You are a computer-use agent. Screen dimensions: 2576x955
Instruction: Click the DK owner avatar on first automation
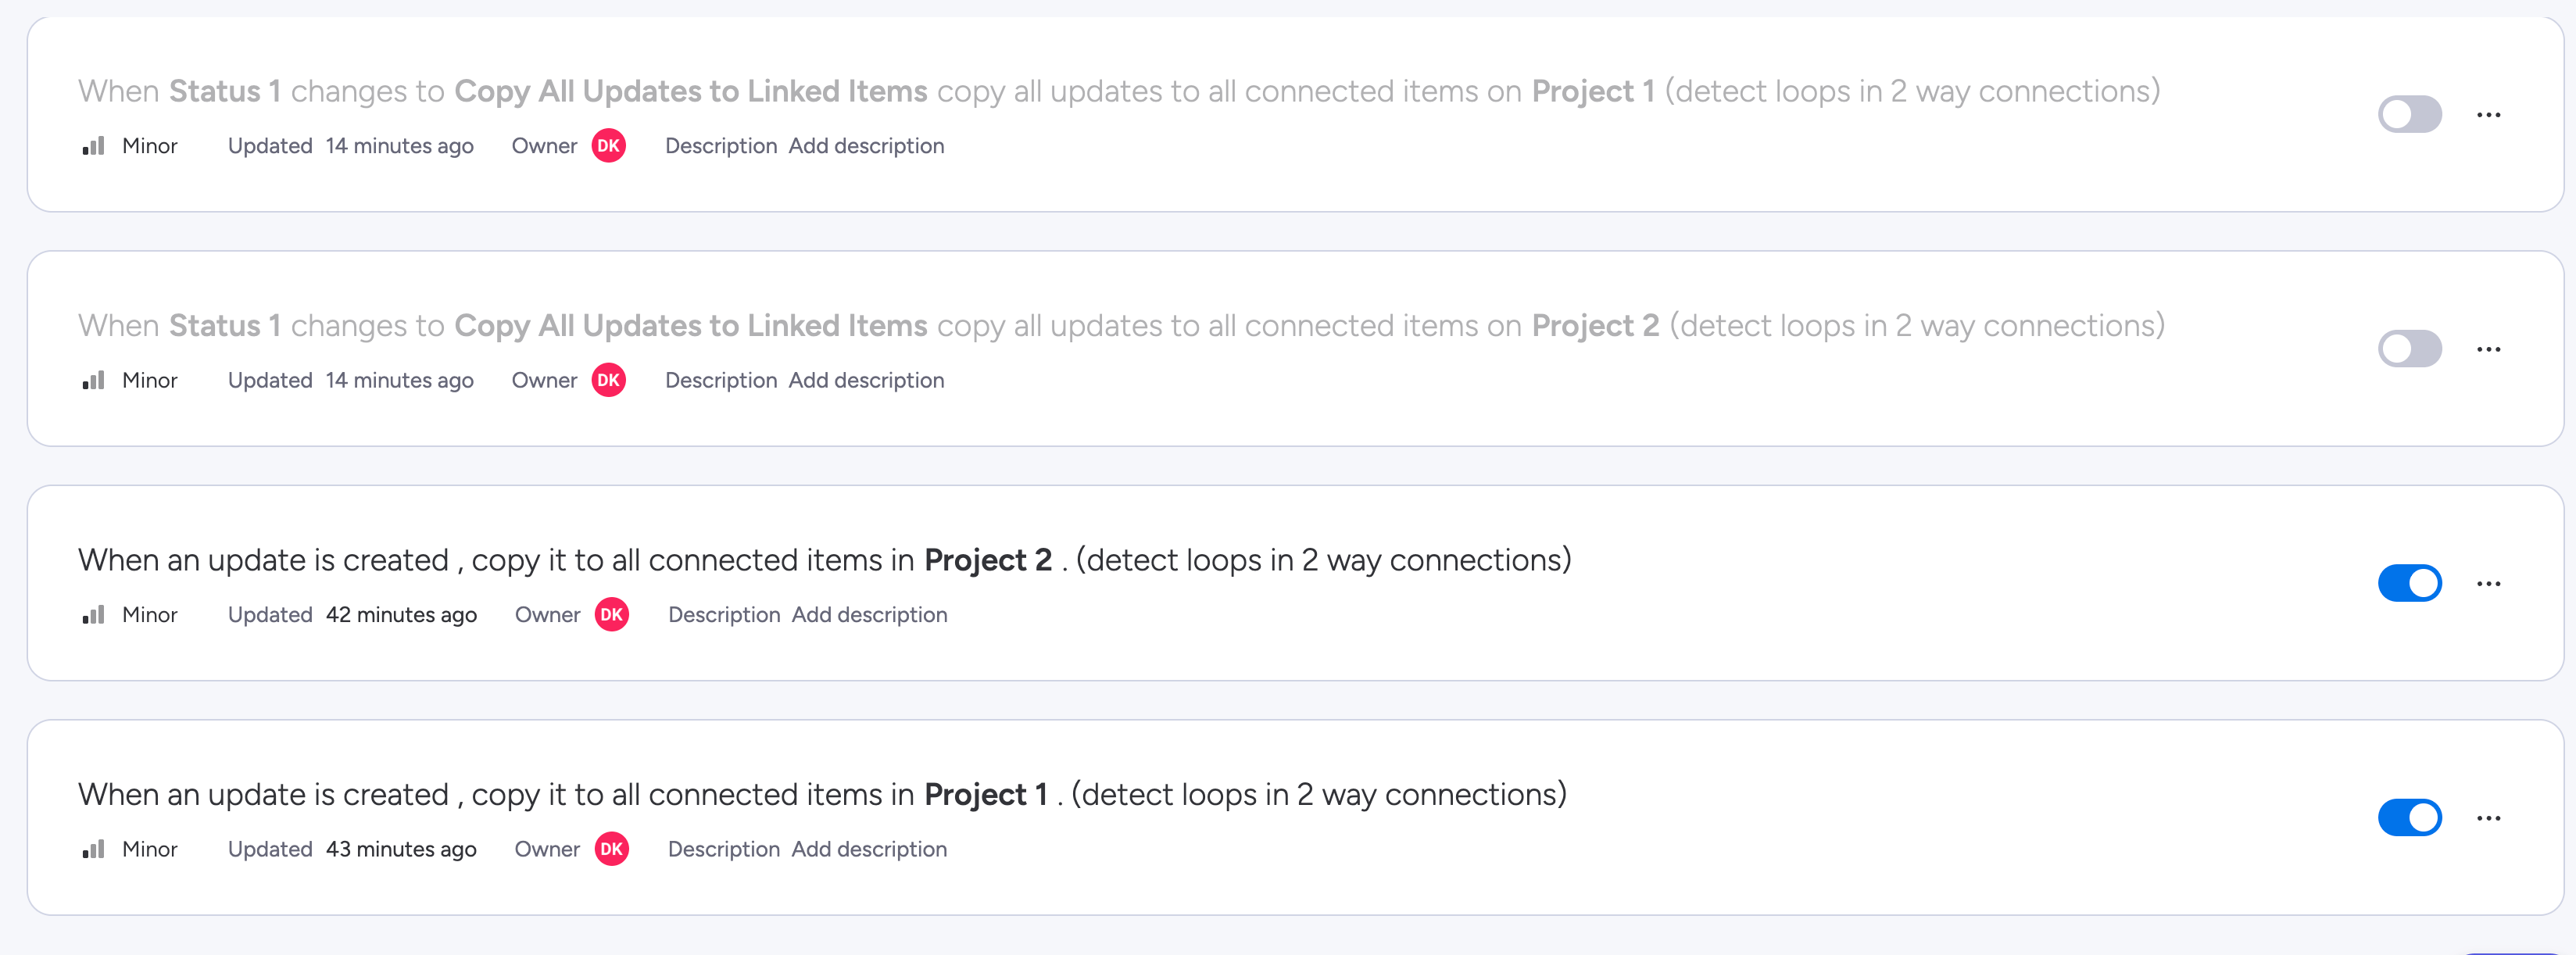click(x=608, y=146)
